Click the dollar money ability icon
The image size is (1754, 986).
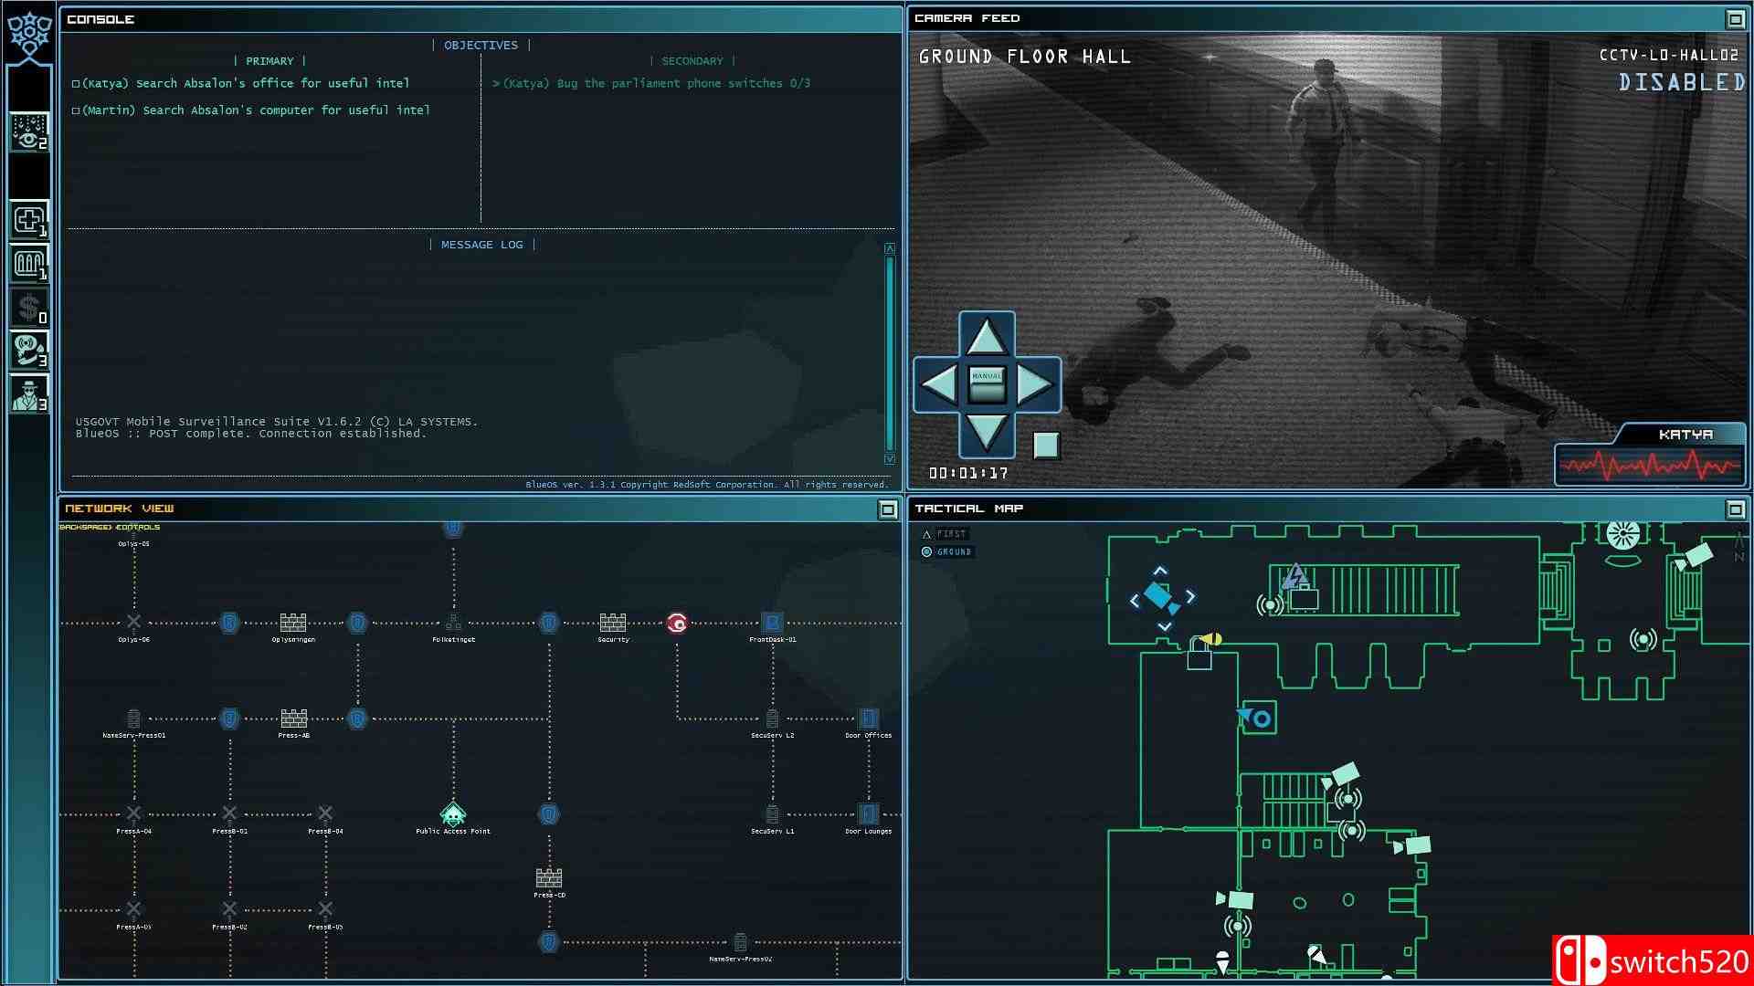coord(28,309)
